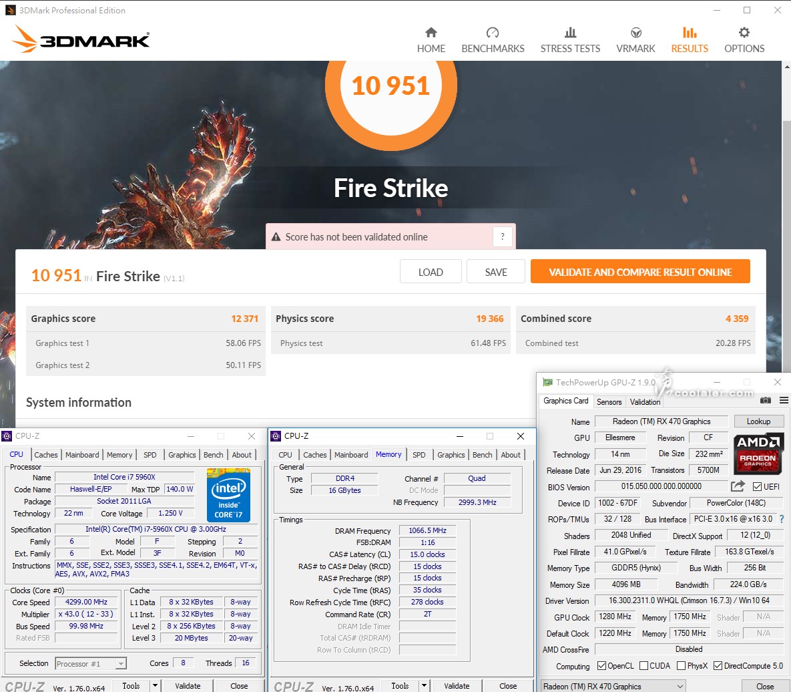The height and width of the screenshot is (692, 791).
Task: Open the GPU-Z hamburger menu
Action: 784,400
